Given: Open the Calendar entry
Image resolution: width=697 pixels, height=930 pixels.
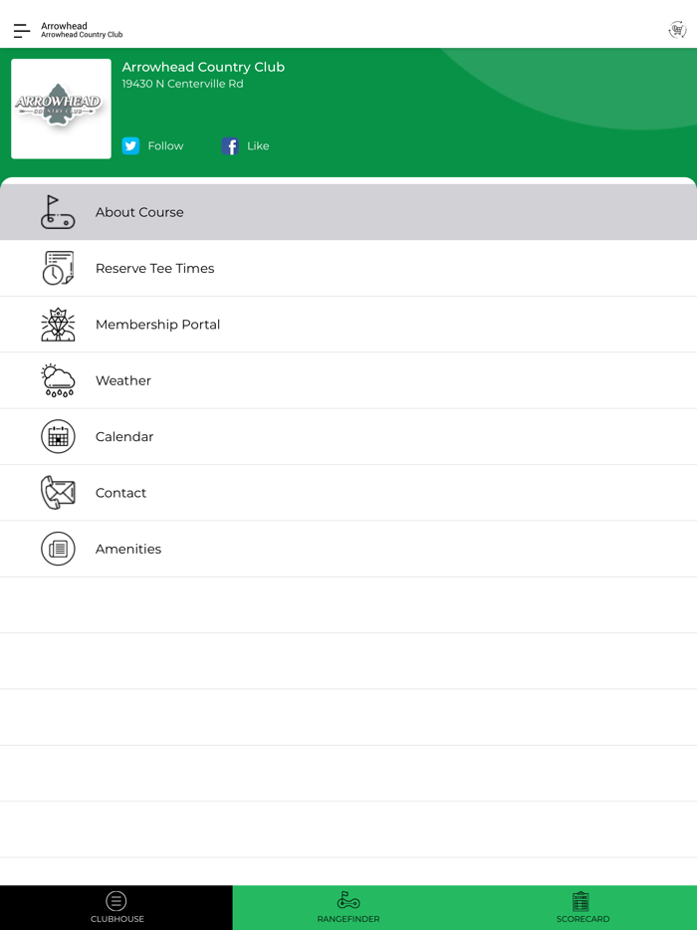Looking at the screenshot, I should click(348, 436).
